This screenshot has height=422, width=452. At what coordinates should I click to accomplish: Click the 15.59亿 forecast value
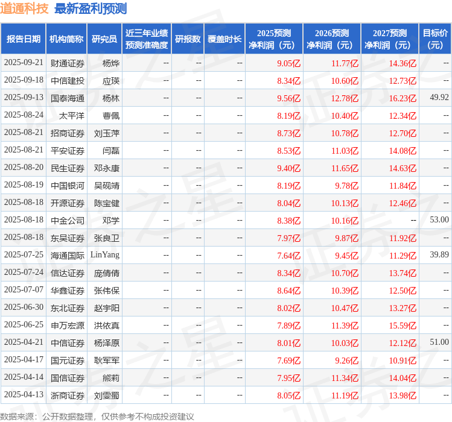point(403,326)
